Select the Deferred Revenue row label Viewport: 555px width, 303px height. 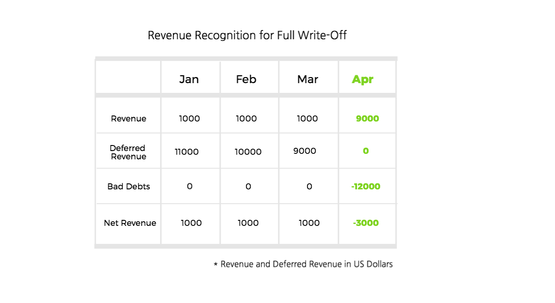click(128, 152)
